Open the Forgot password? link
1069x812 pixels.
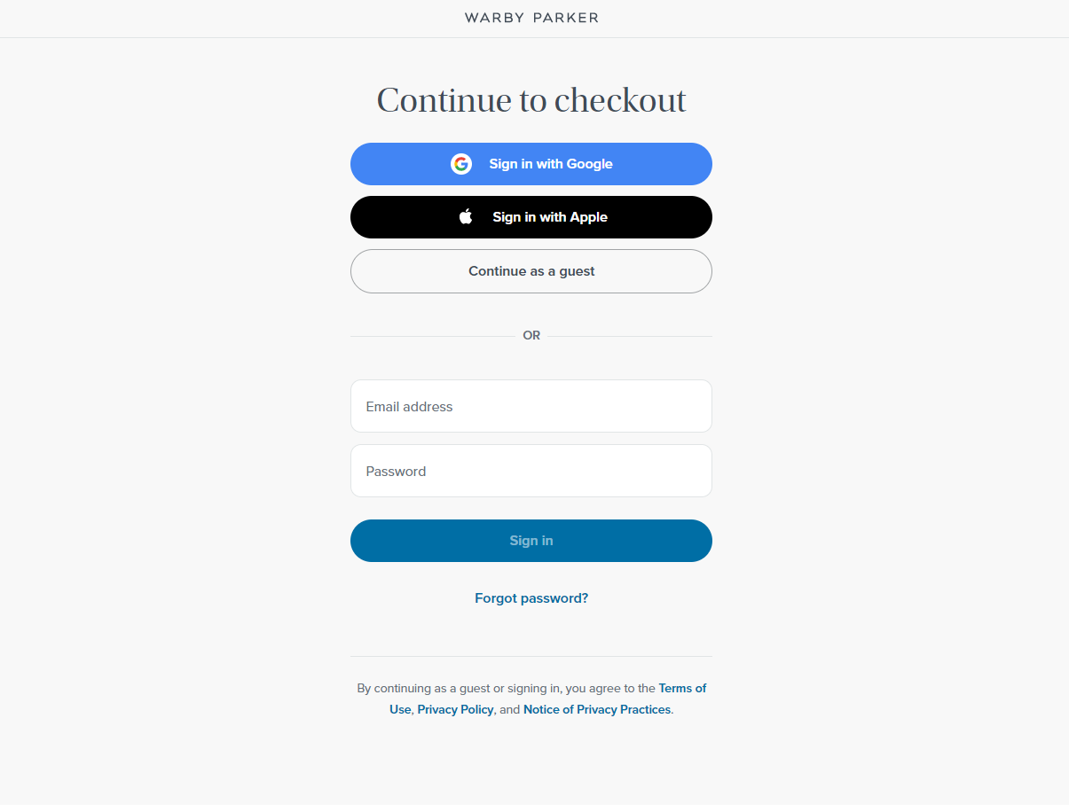531,598
